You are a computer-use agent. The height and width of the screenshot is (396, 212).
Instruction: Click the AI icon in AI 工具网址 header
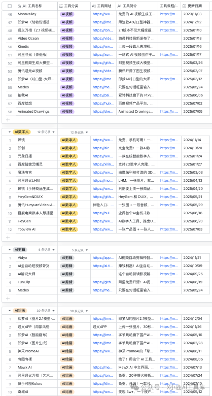(94, 6)
